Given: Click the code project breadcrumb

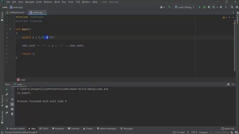Looking at the screenshot, I should point(4,7).
